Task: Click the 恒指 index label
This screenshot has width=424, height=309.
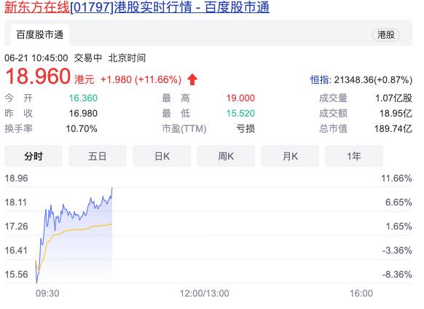Action: pyautogui.click(x=319, y=80)
